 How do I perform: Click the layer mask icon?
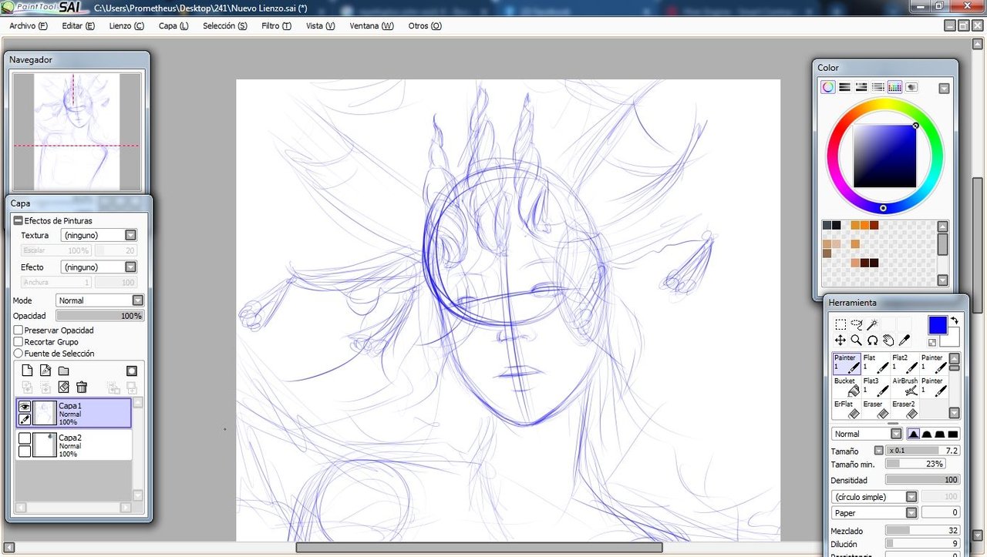(x=132, y=371)
